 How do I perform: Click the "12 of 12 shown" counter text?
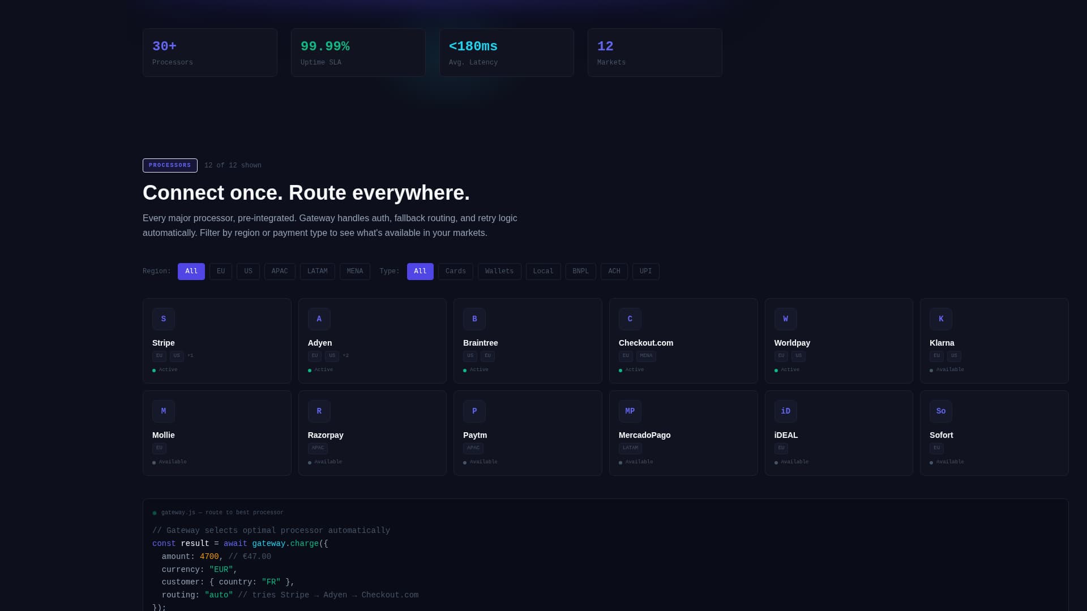[233, 166]
